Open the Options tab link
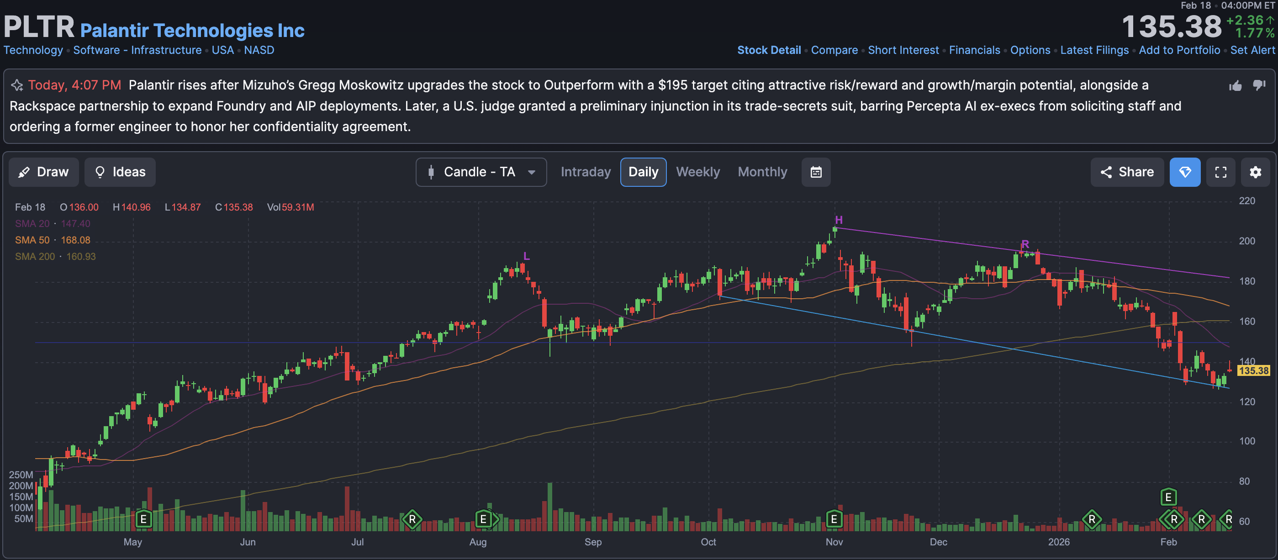 [1030, 50]
